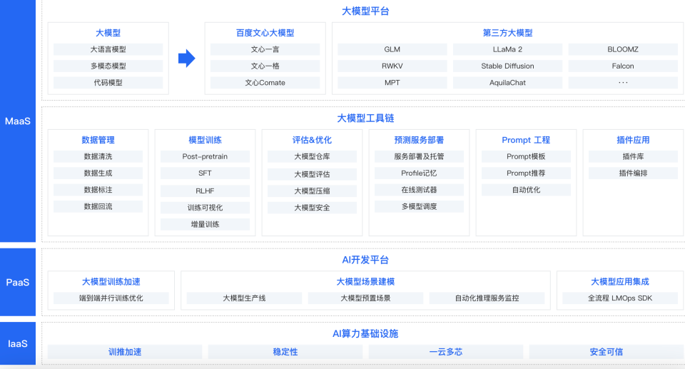Click the 文心Comate entry
The height and width of the screenshot is (369, 685).
(265, 83)
